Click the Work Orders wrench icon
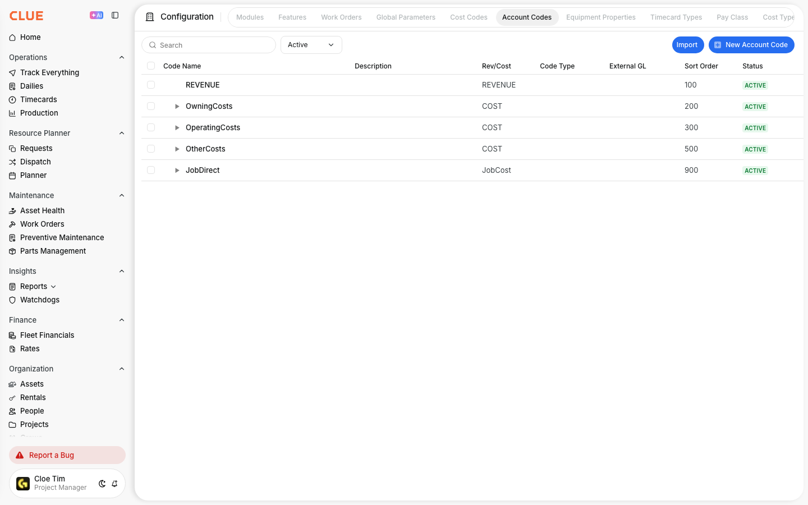This screenshot has width=808, height=505. click(12, 224)
